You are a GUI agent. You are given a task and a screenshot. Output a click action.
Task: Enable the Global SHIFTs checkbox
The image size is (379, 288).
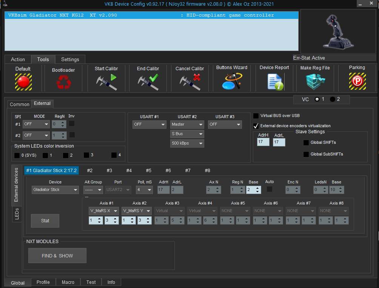click(x=306, y=143)
